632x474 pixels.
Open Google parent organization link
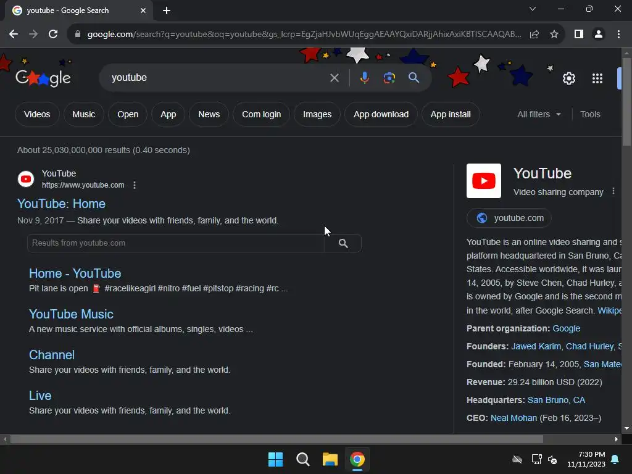click(567, 328)
